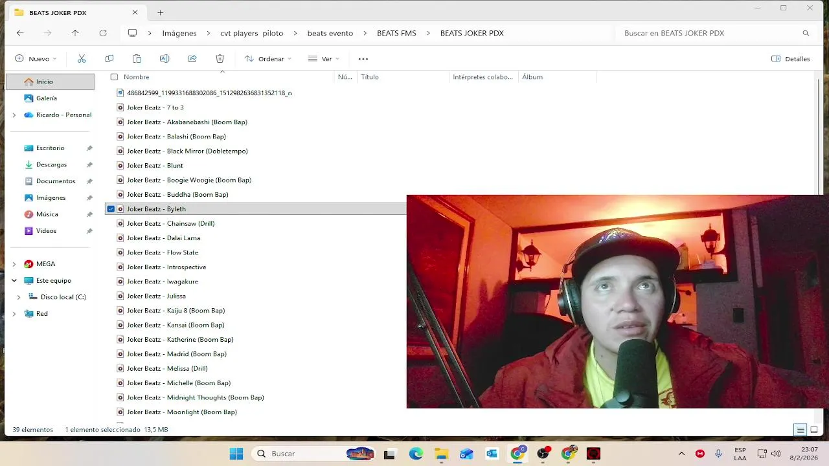Click the Álbum column header

(x=532, y=77)
